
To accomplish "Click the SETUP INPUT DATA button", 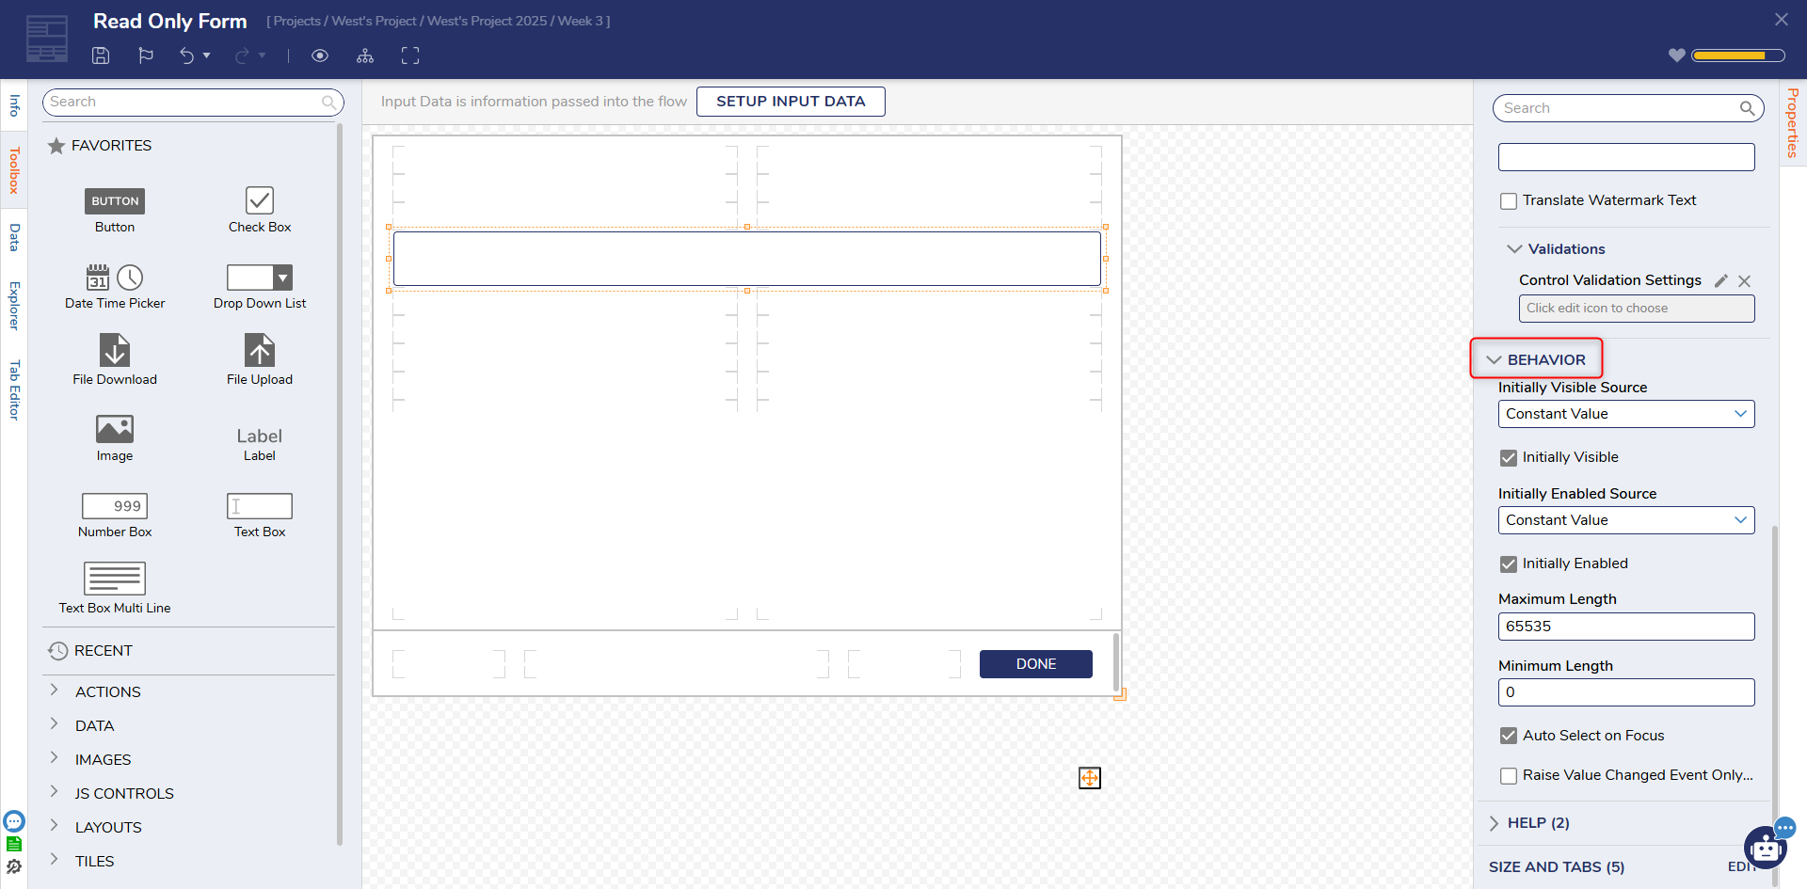I will click(790, 102).
